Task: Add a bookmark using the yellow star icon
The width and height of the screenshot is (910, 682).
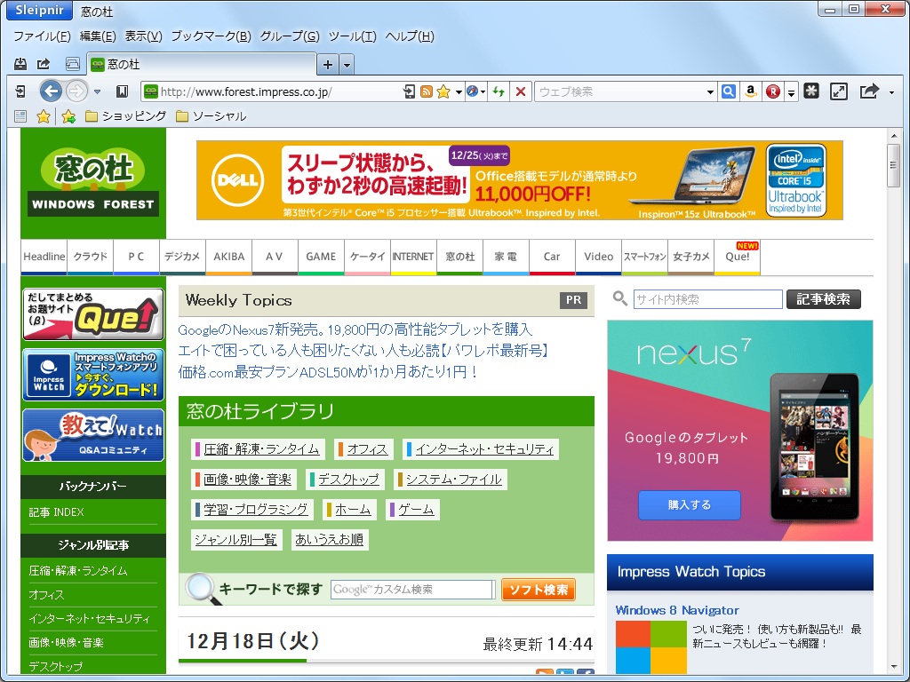Action: click(443, 91)
